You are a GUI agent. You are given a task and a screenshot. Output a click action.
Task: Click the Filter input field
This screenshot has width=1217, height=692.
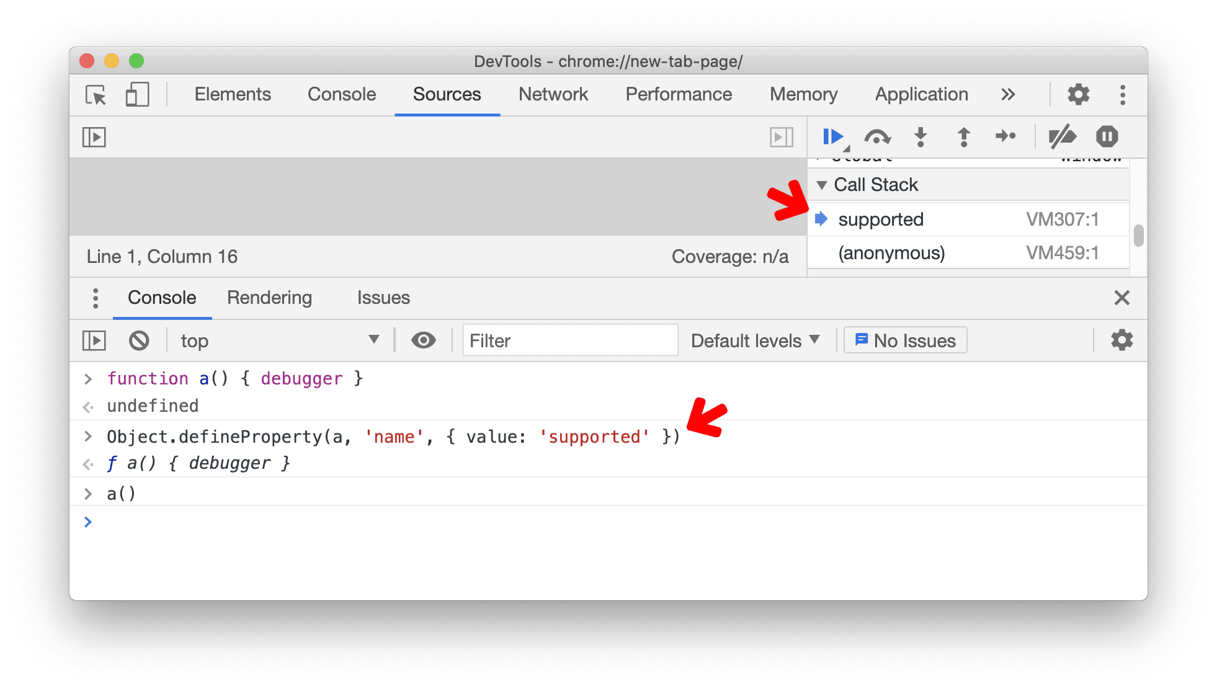(568, 339)
